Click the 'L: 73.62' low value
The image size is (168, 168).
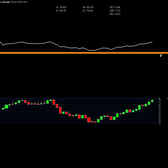(x=88, y=11)
